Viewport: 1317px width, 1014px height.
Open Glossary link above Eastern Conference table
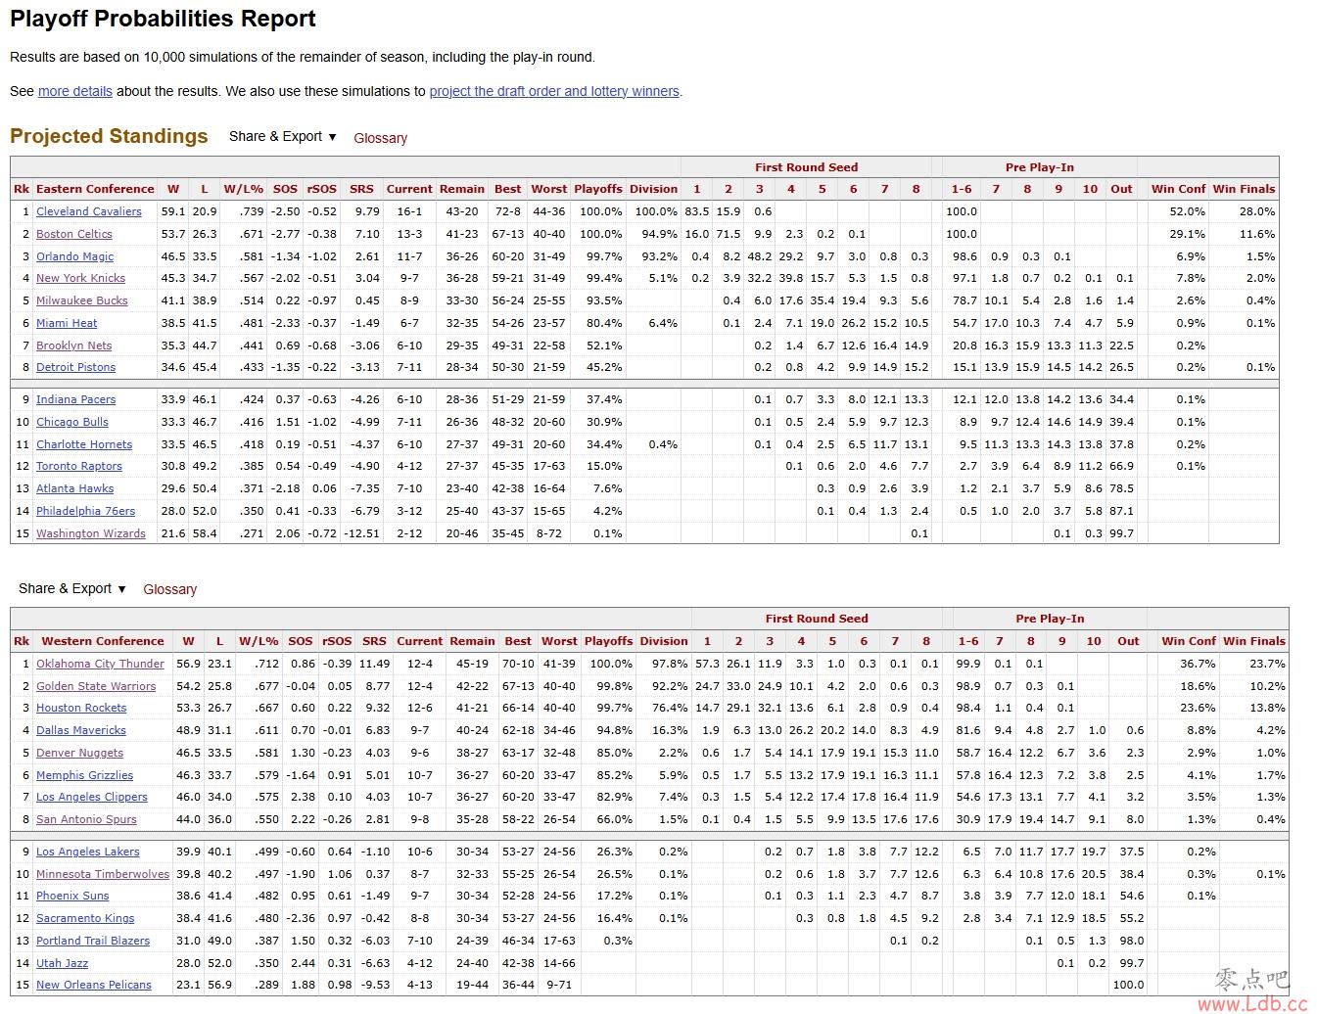(380, 138)
